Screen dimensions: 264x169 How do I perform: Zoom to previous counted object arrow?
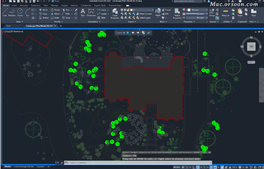point(133,33)
